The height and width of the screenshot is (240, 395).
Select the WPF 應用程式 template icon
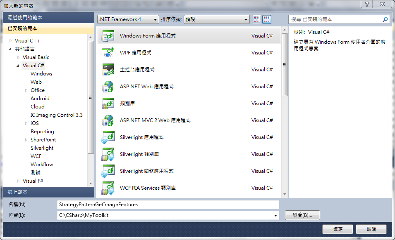108,53
